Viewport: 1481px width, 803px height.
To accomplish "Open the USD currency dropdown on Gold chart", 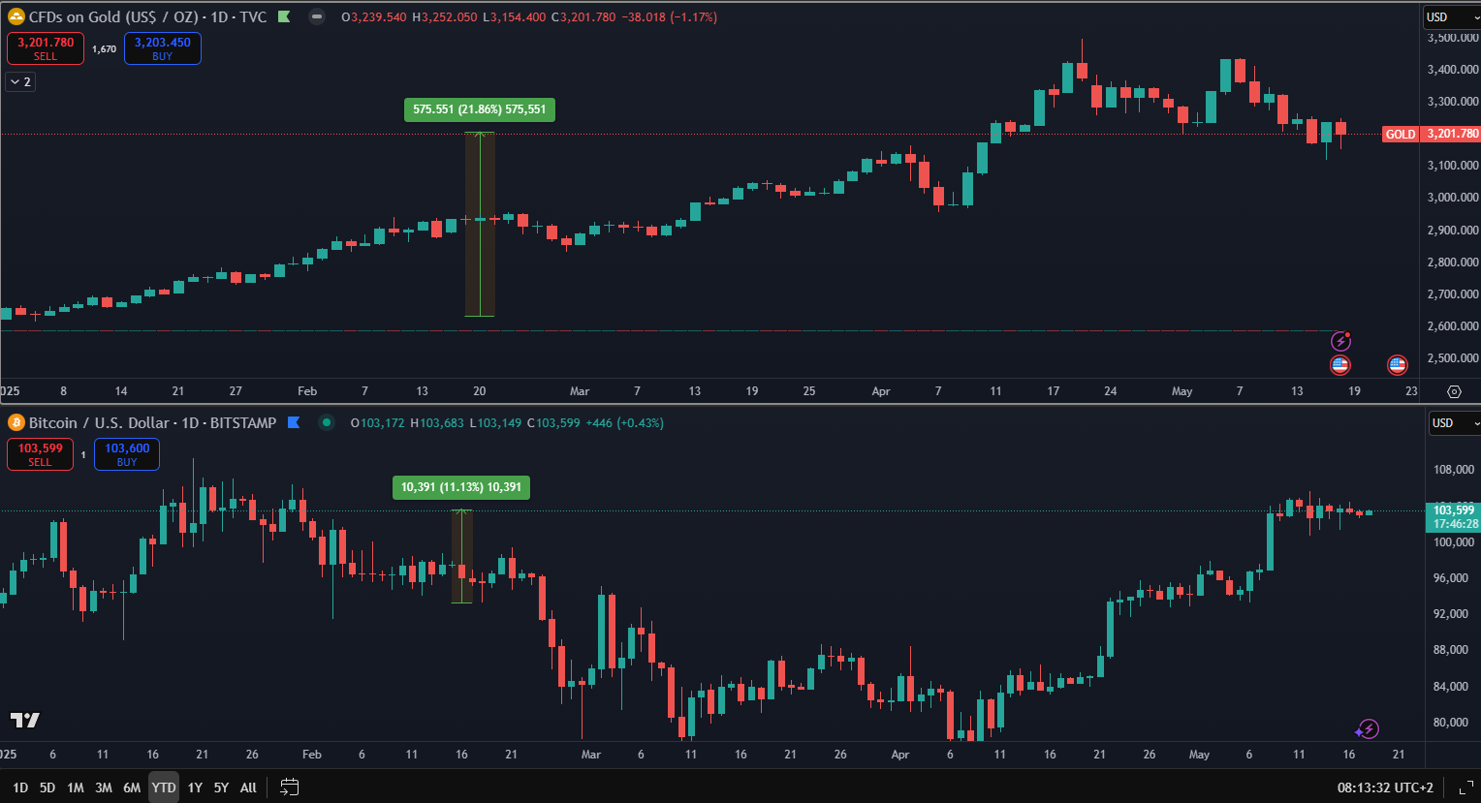I will tap(1452, 16).
